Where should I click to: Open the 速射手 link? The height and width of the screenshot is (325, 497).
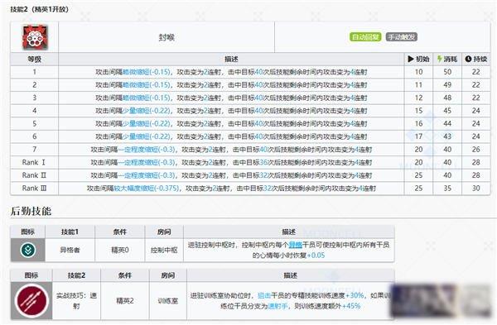(277, 306)
